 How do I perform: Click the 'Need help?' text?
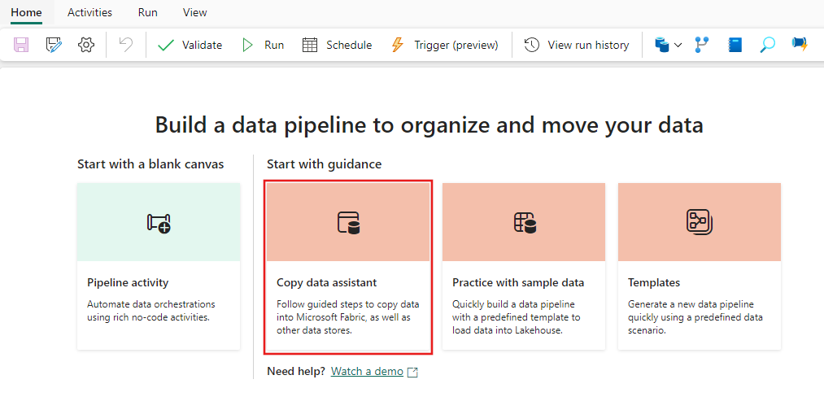pos(296,372)
